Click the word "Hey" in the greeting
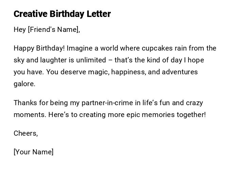The width and height of the screenshot is (238, 173). 20,30
